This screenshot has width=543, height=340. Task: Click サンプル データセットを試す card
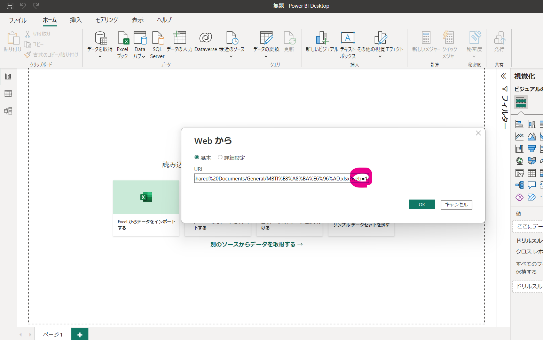(361, 225)
